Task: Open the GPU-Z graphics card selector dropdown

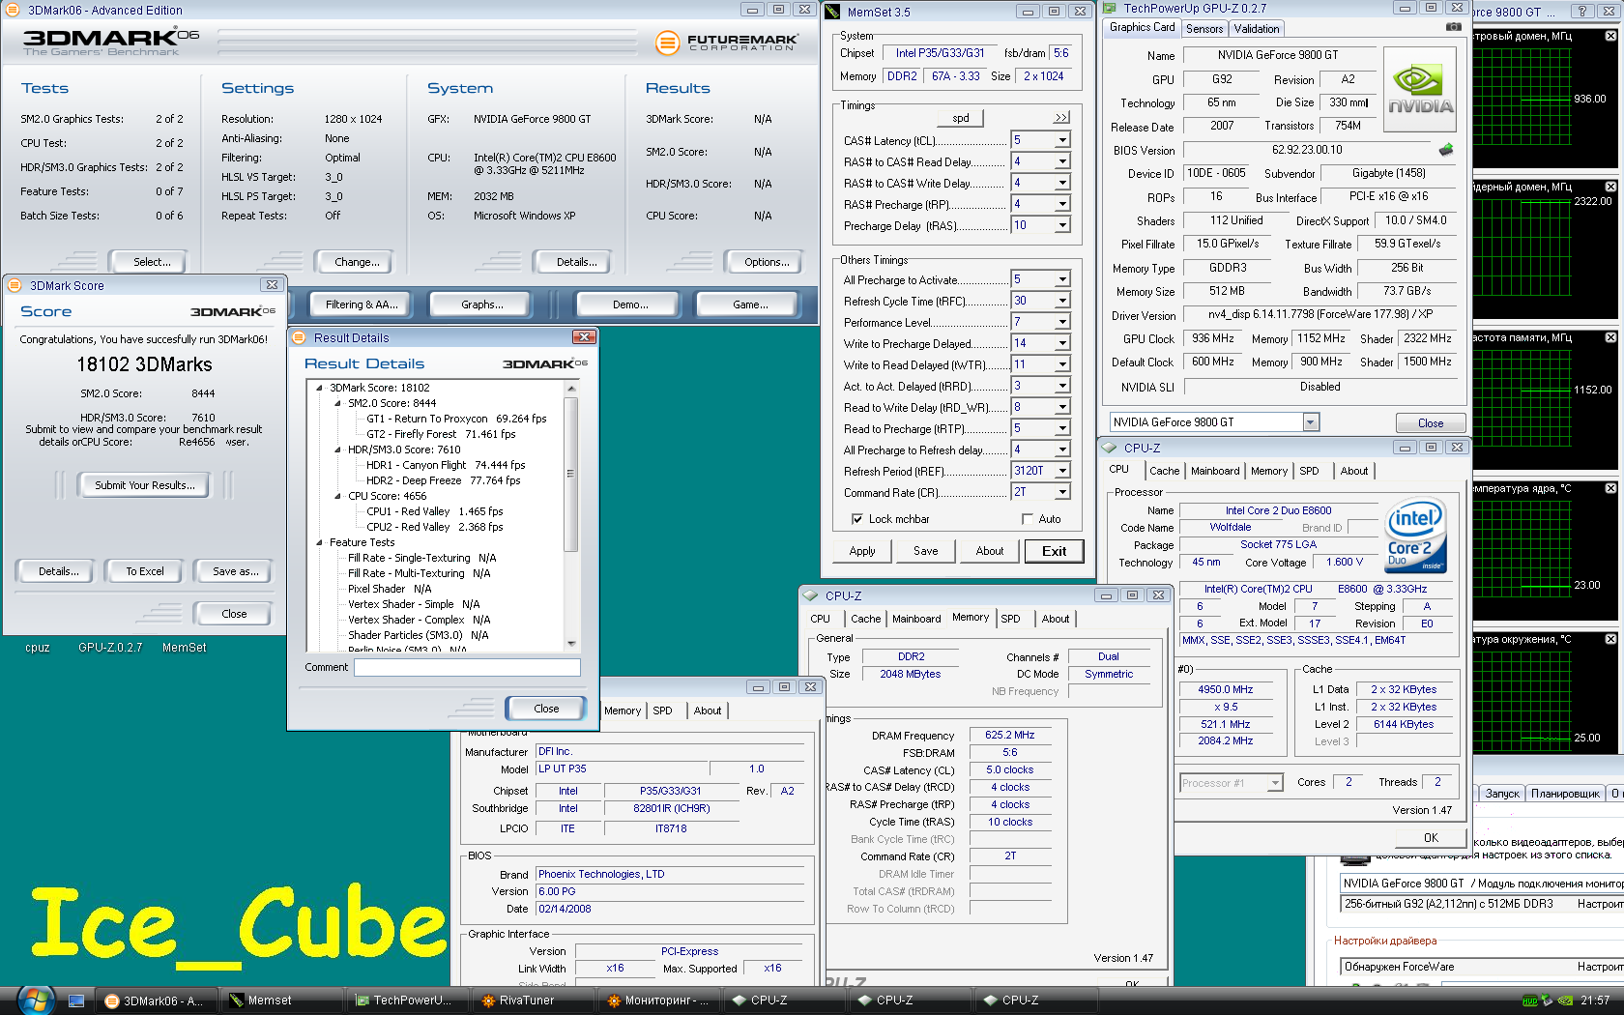Action: coord(1311,422)
